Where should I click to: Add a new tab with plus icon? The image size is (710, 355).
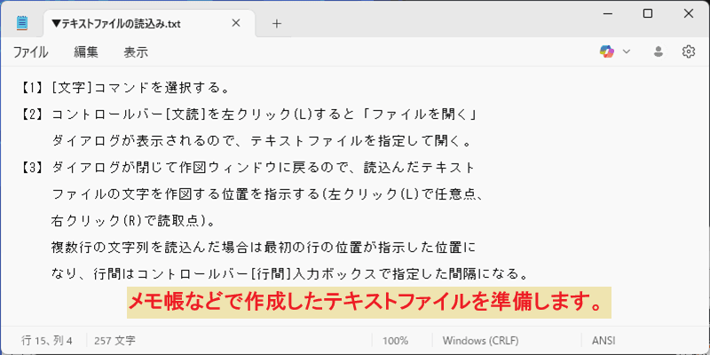point(277,24)
